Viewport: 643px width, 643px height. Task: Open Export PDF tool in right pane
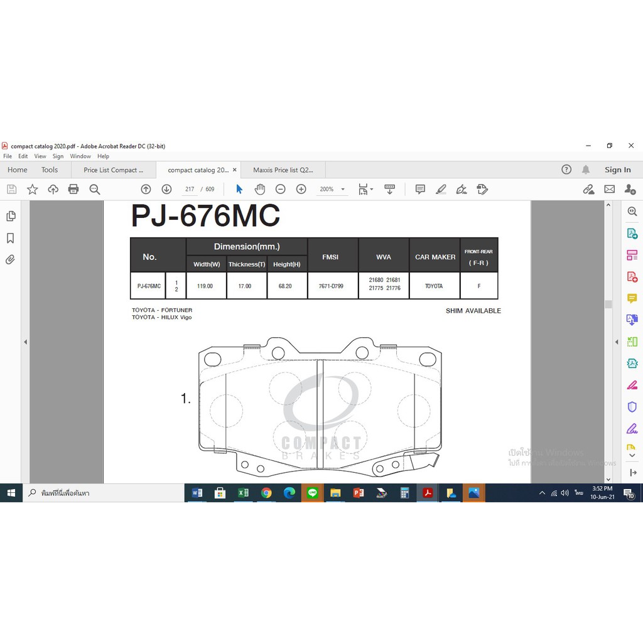point(632,234)
